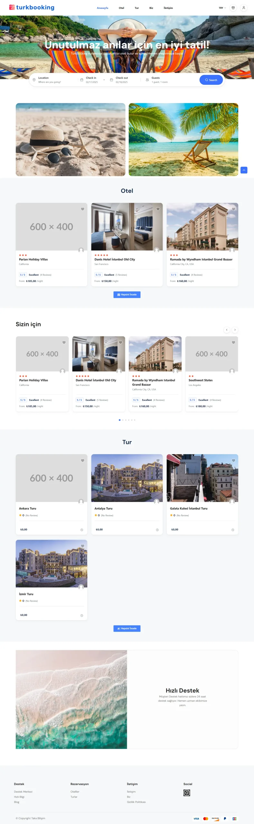Image resolution: width=254 pixels, height=824 pixels.
Task: Click the location pin icon in search bar
Action: click(34, 80)
